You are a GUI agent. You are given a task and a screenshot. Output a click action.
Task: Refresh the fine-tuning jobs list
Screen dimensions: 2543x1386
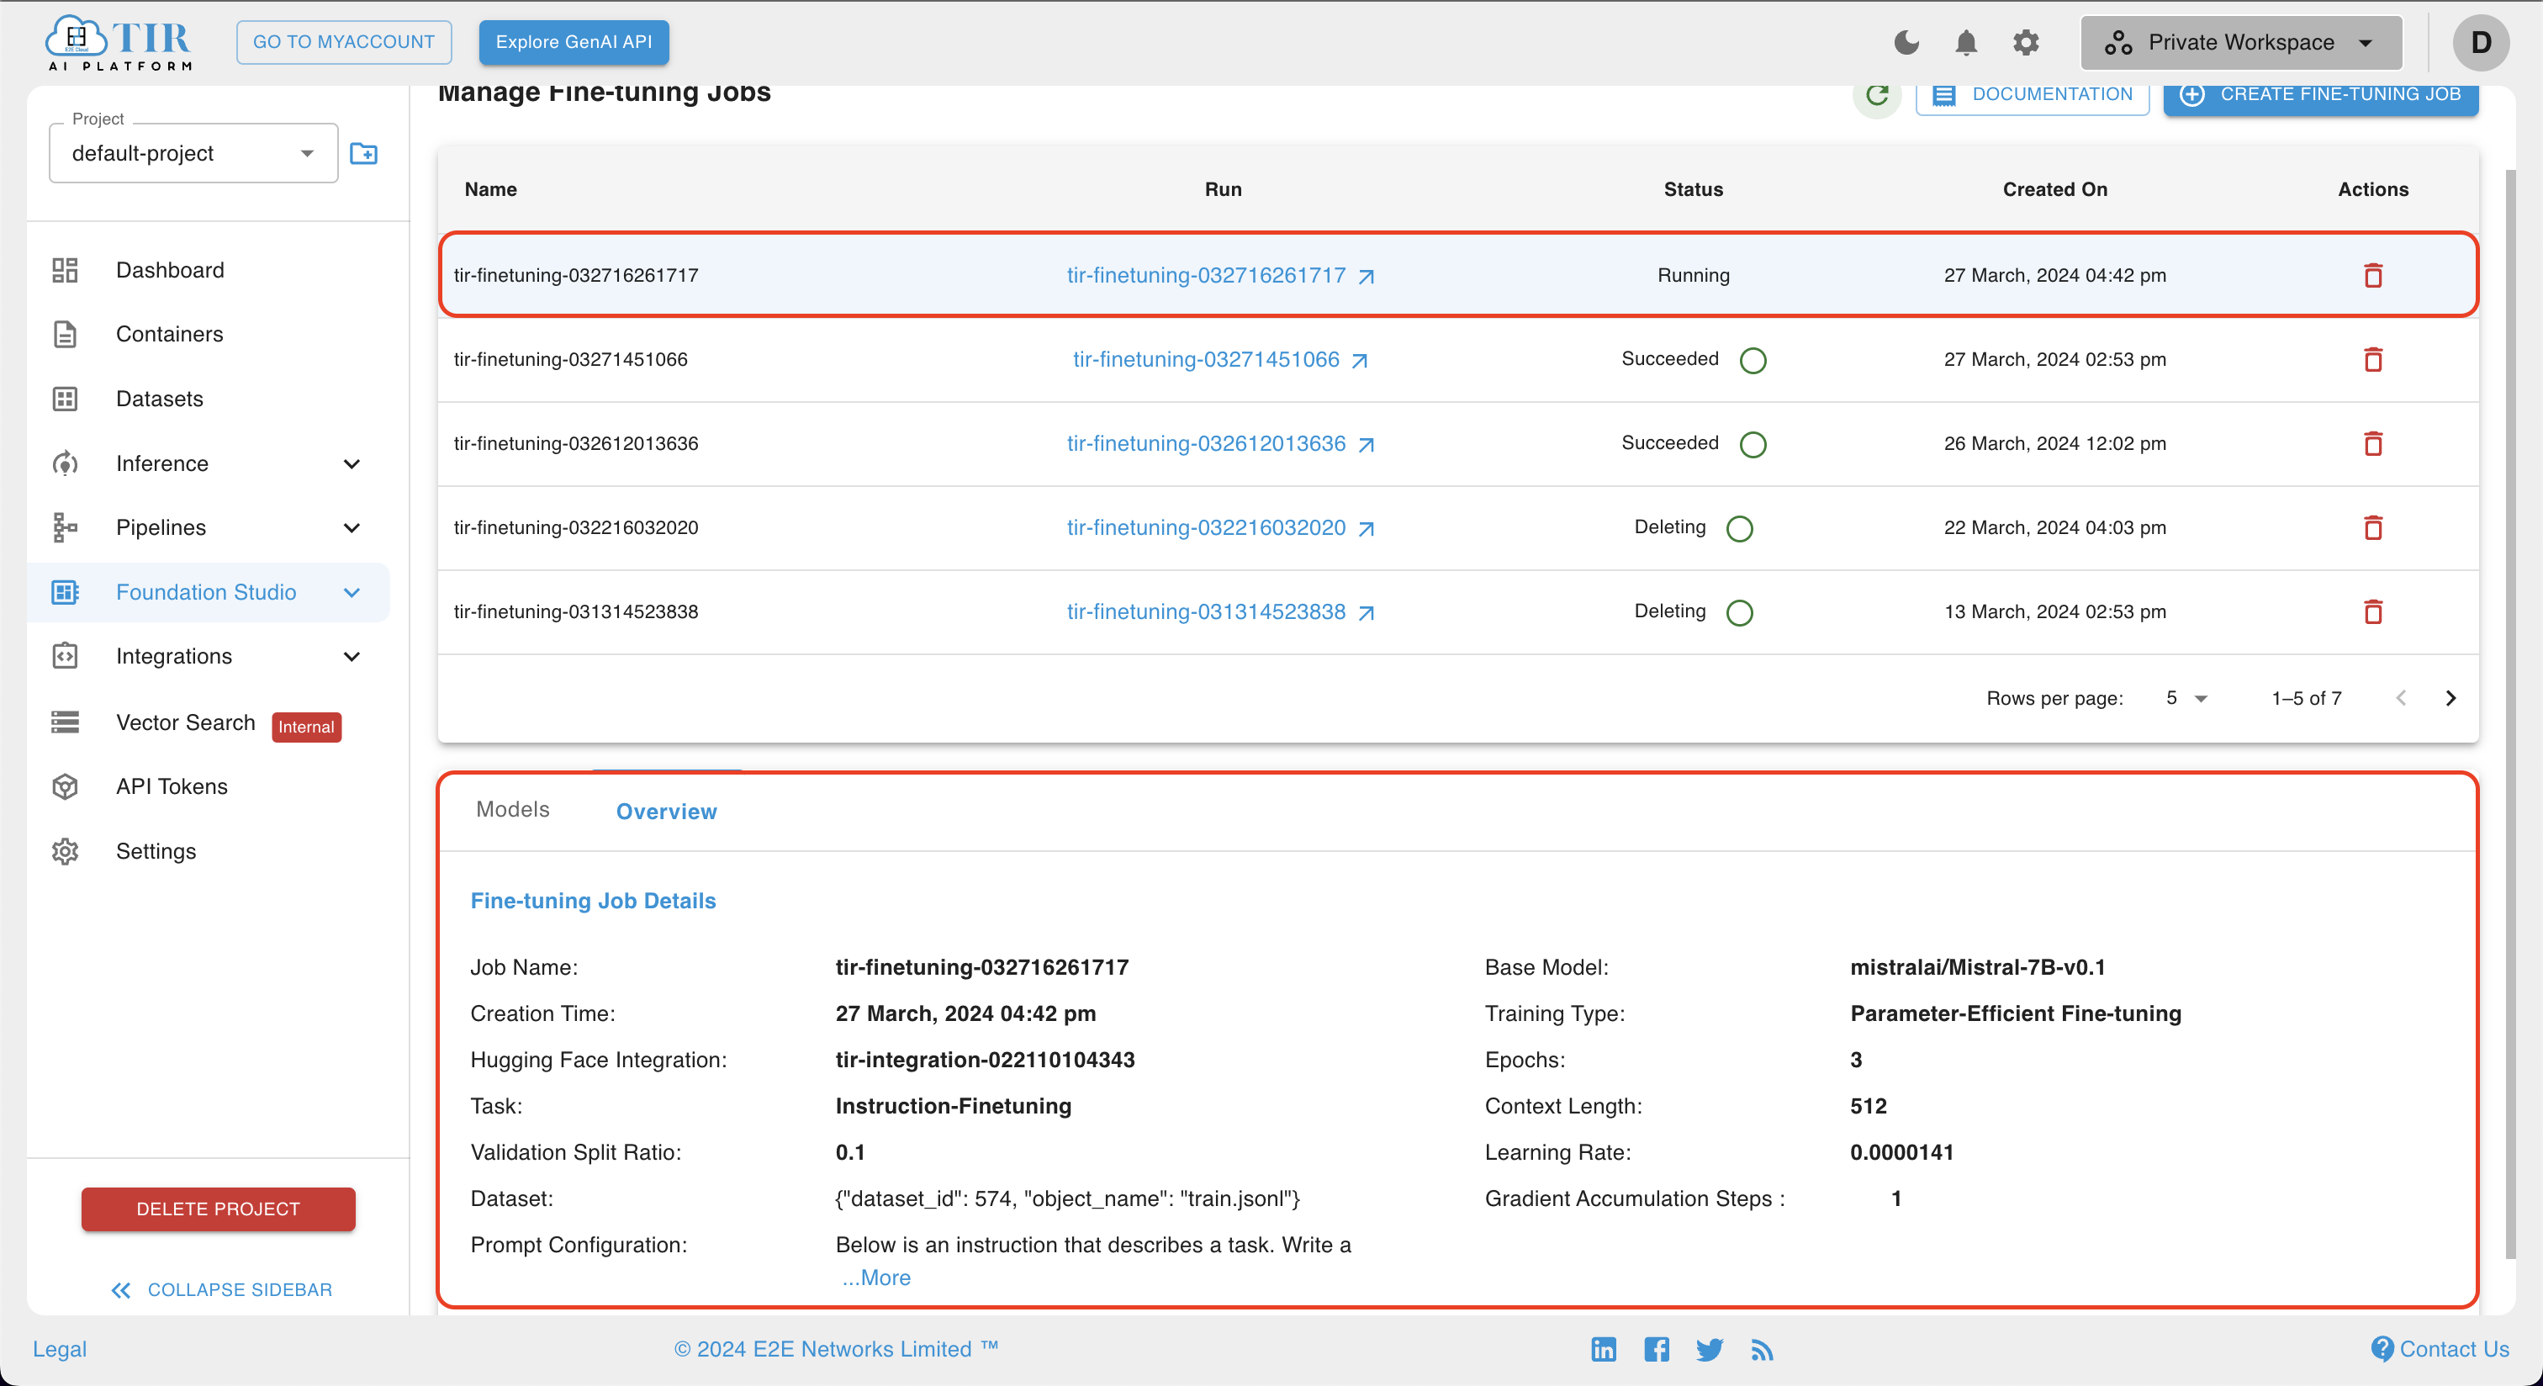1877,95
